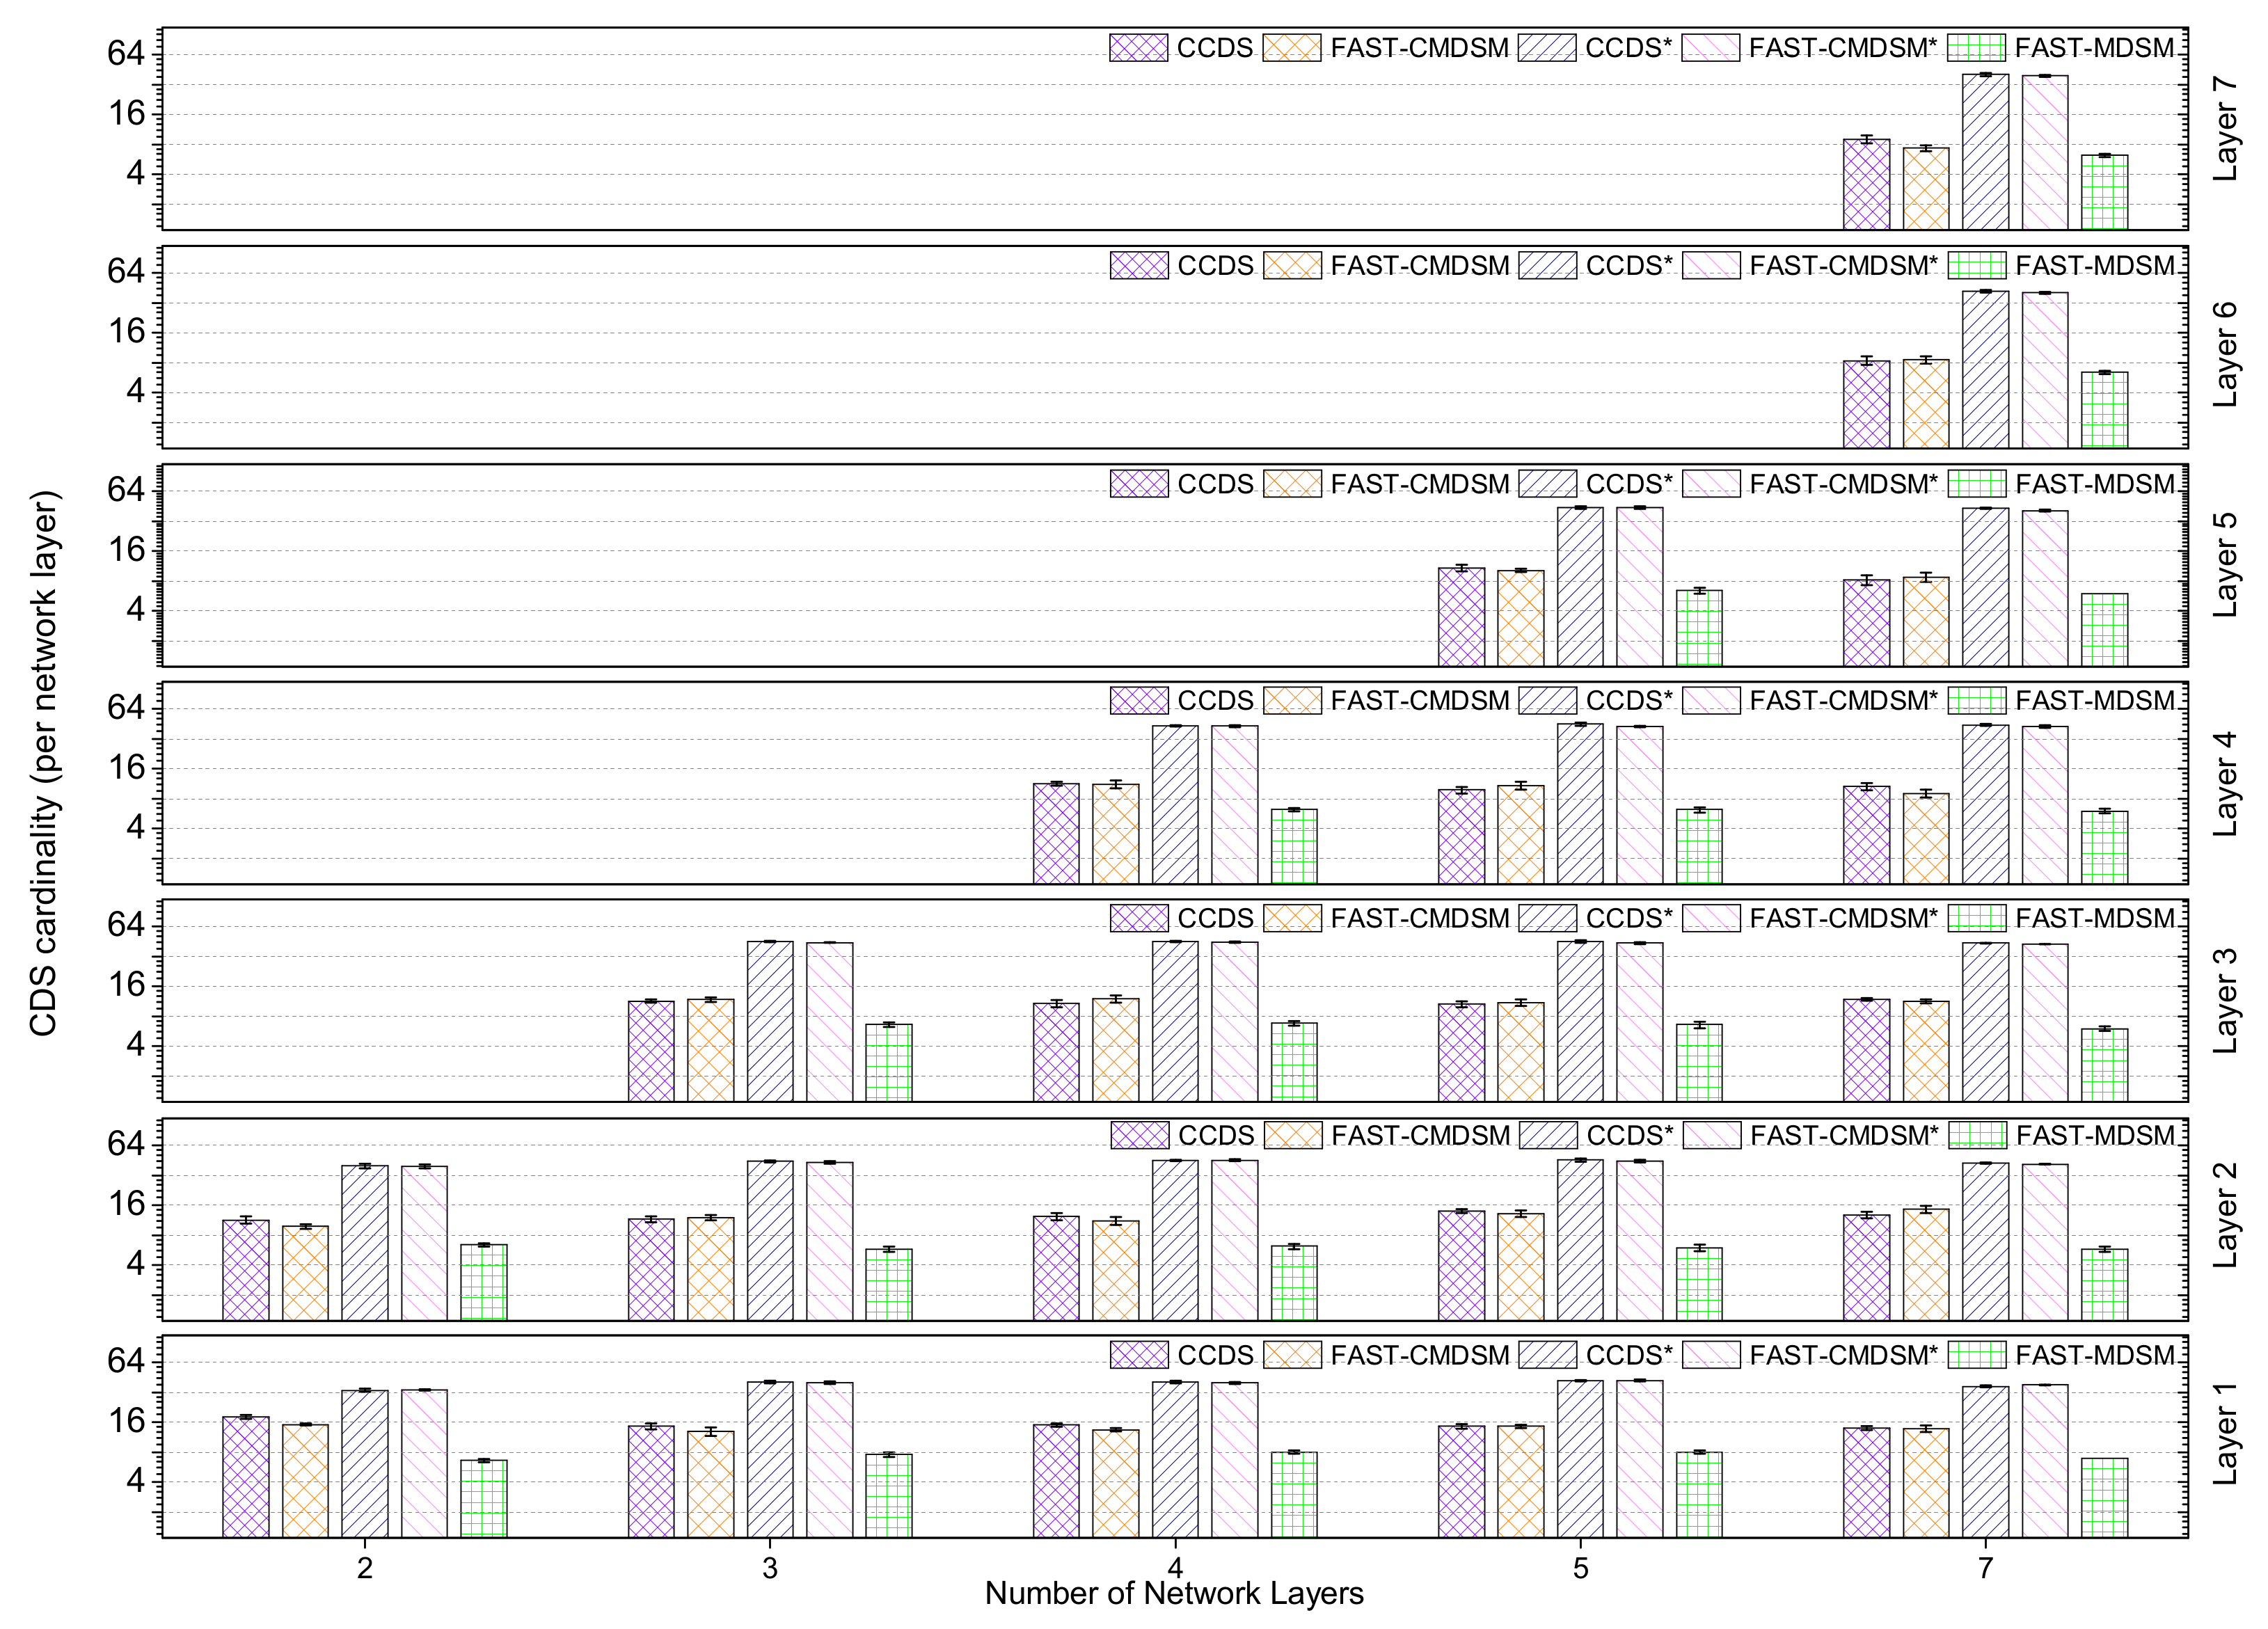Click the green FAST-MDSM legend swatch in Layer 1 panel

point(1977,1355)
